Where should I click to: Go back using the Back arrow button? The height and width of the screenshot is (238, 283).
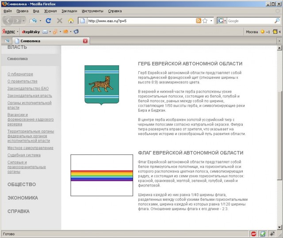(x=8, y=21)
